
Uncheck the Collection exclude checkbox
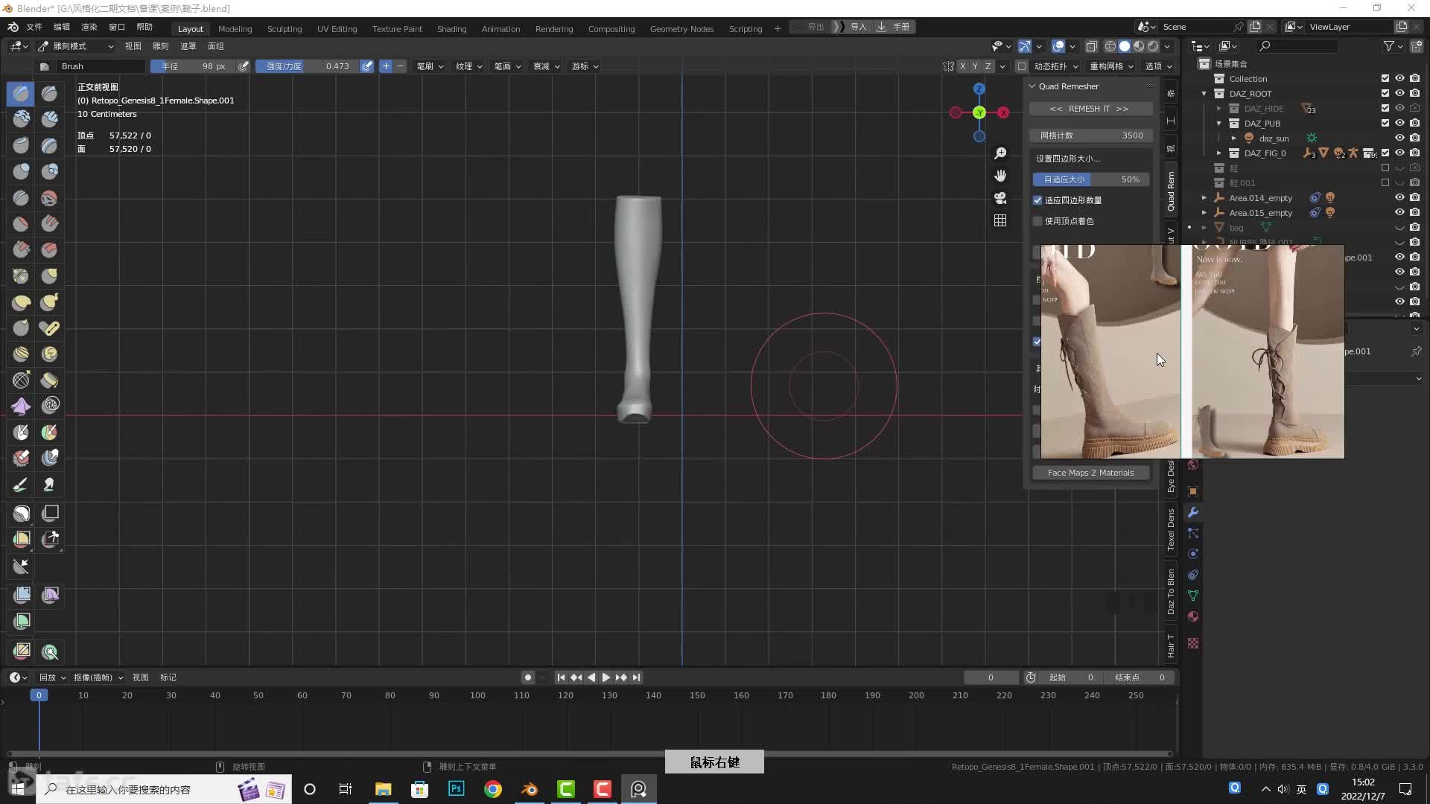pyautogui.click(x=1385, y=78)
